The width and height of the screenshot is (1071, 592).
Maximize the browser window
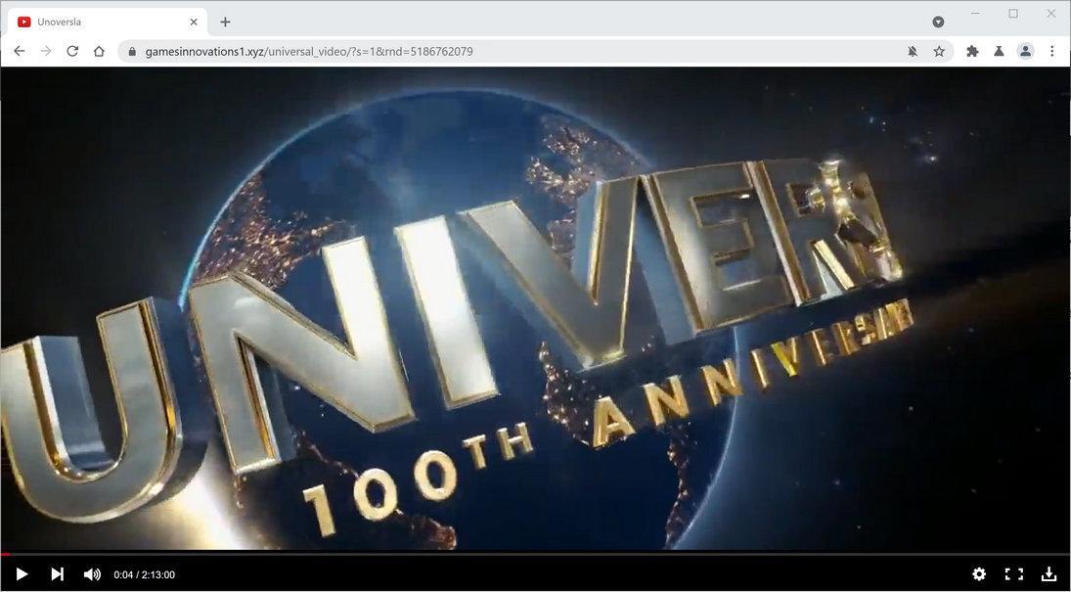pos(1013,13)
